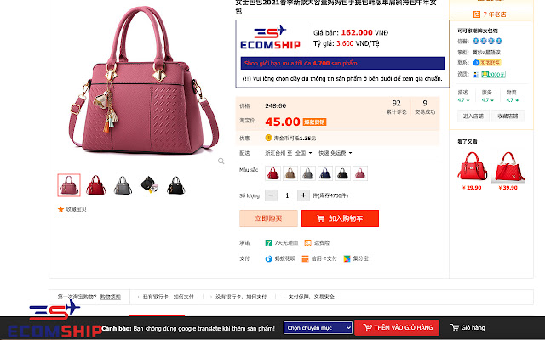545x340 pixels.
Task: Select the red handbag color option
Action: [x=272, y=173]
